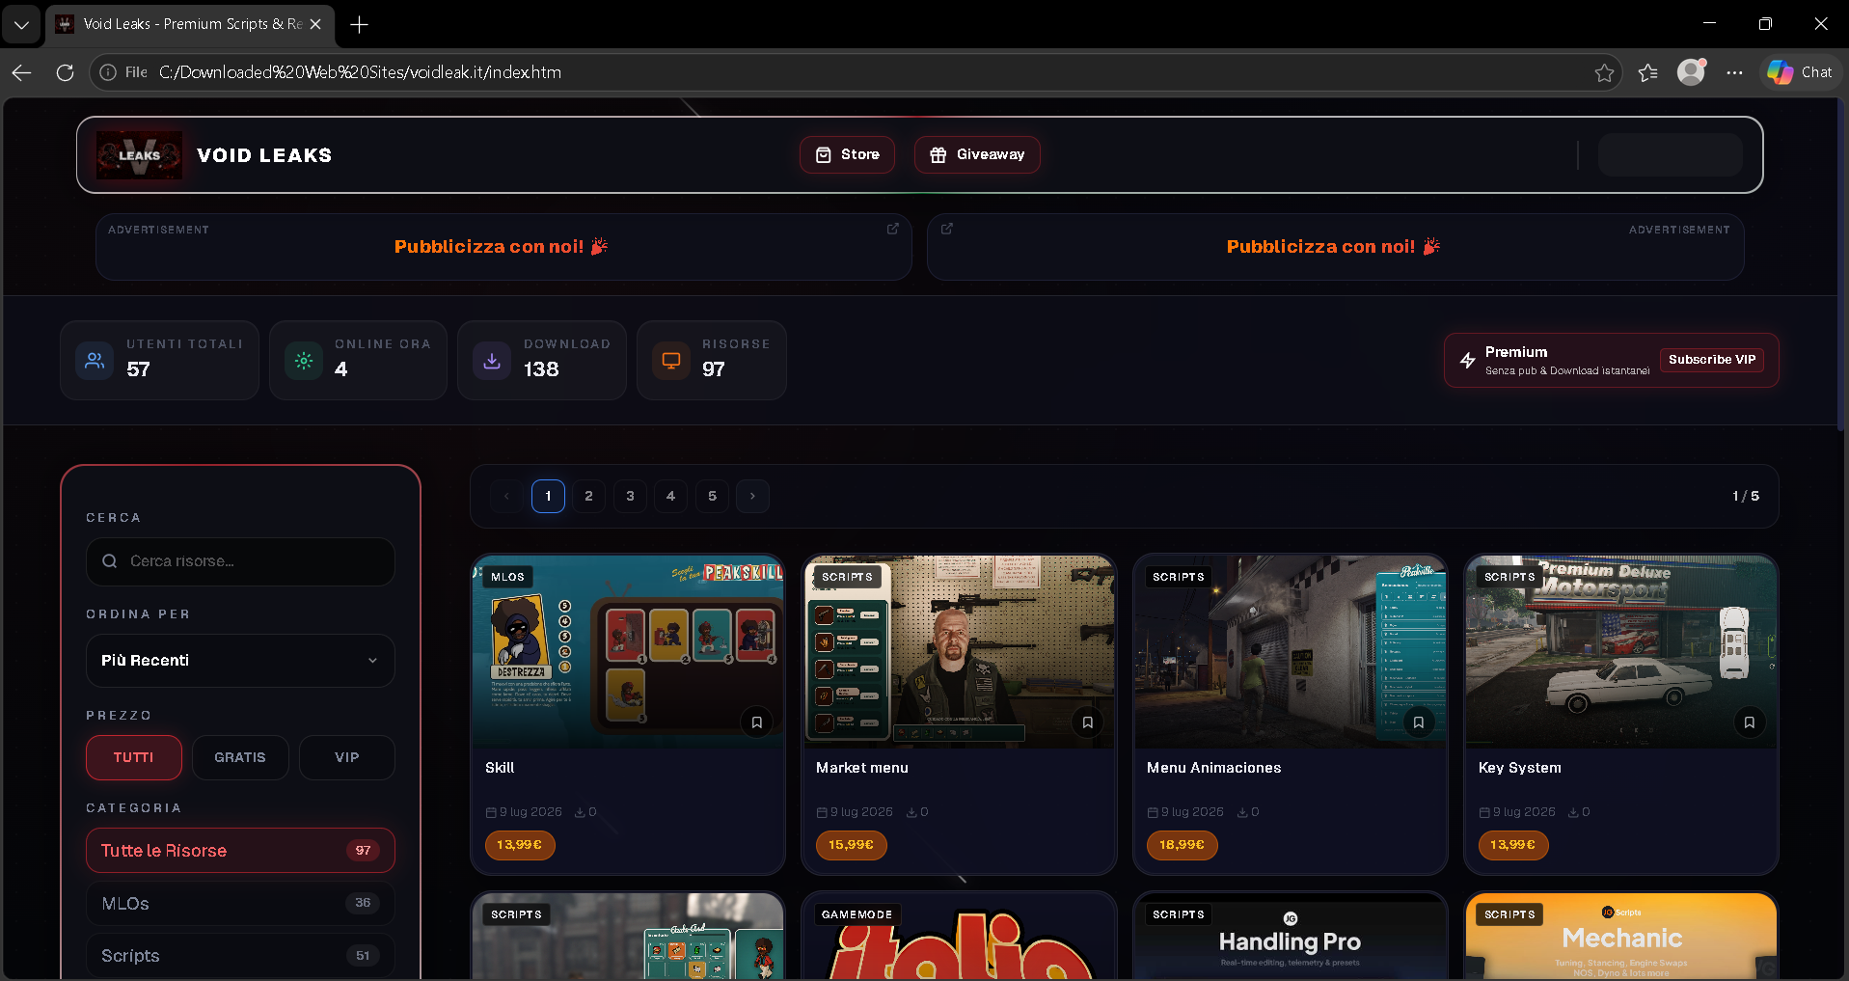Click the Utenti Totali users icon
The width and height of the screenshot is (1849, 981).
pyautogui.click(x=95, y=361)
